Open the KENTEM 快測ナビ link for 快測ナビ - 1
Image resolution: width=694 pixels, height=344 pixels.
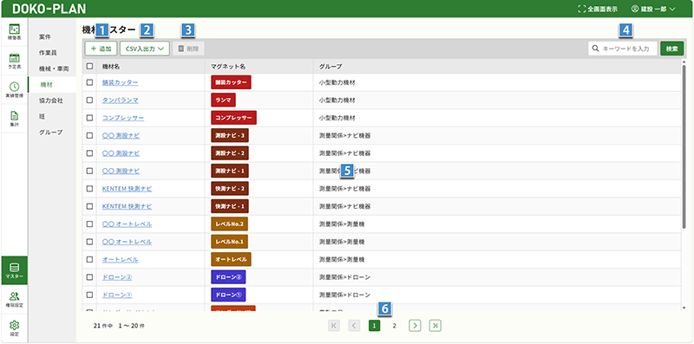(x=127, y=206)
